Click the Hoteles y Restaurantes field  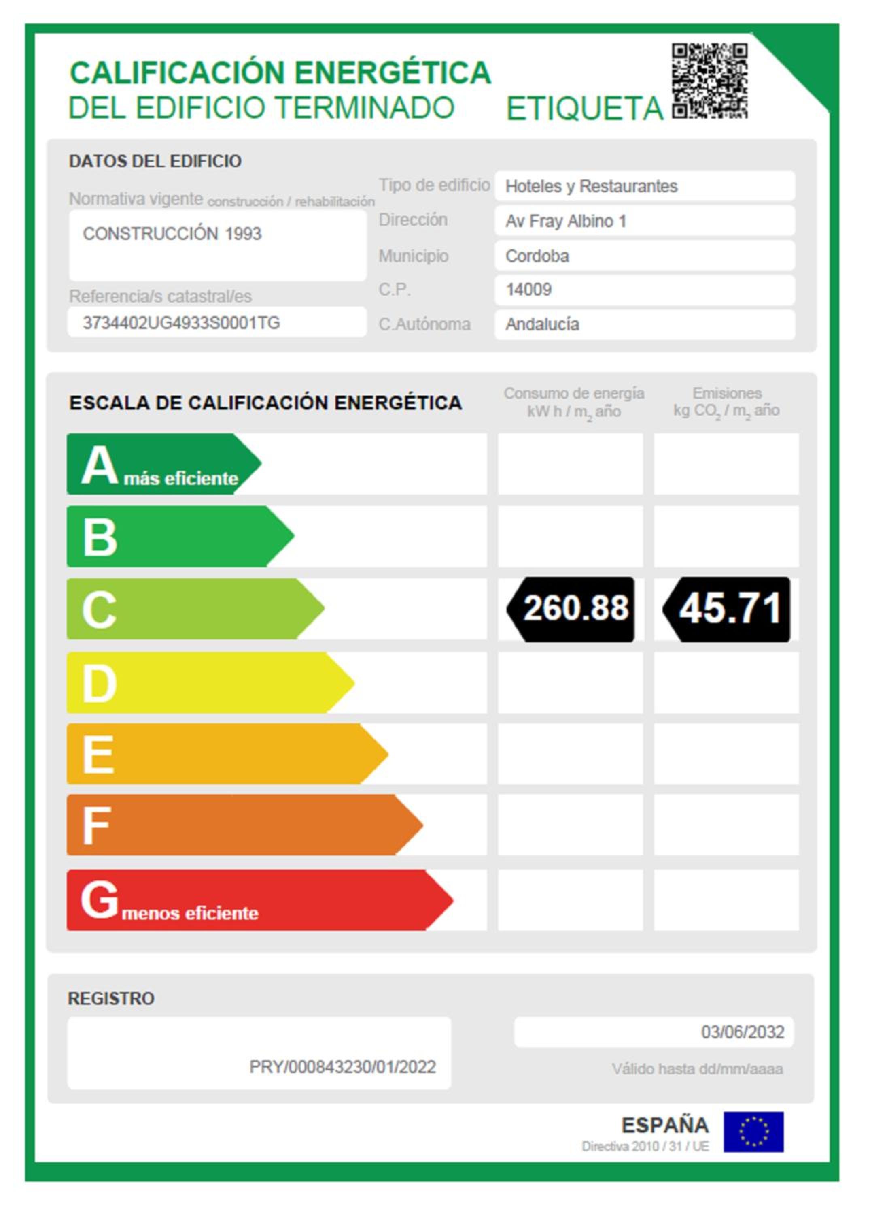click(x=645, y=186)
